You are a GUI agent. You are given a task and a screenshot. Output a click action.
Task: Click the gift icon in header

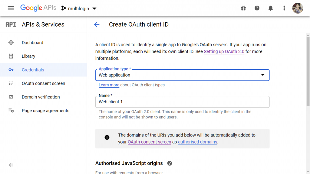tap(243, 8)
